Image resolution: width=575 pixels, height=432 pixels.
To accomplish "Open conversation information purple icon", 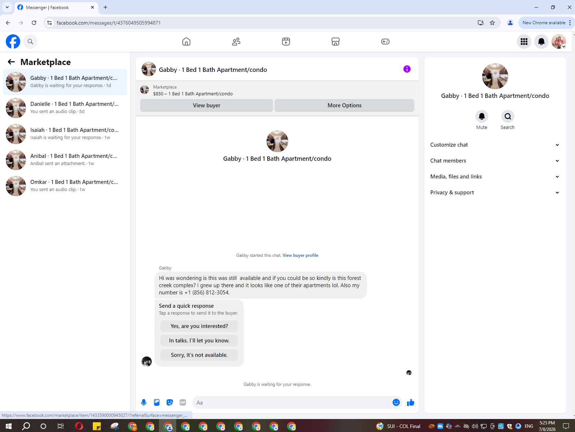I will pos(407,69).
